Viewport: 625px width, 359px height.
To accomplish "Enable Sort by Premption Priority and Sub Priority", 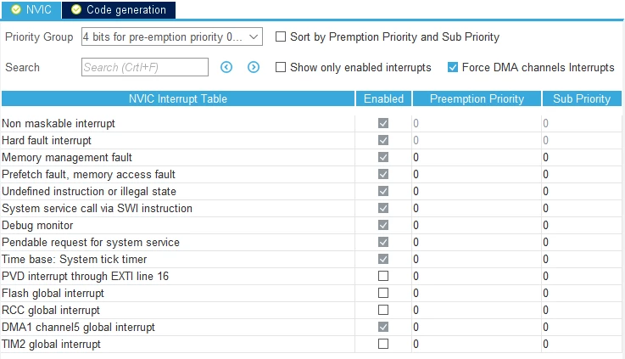I will point(281,36).
